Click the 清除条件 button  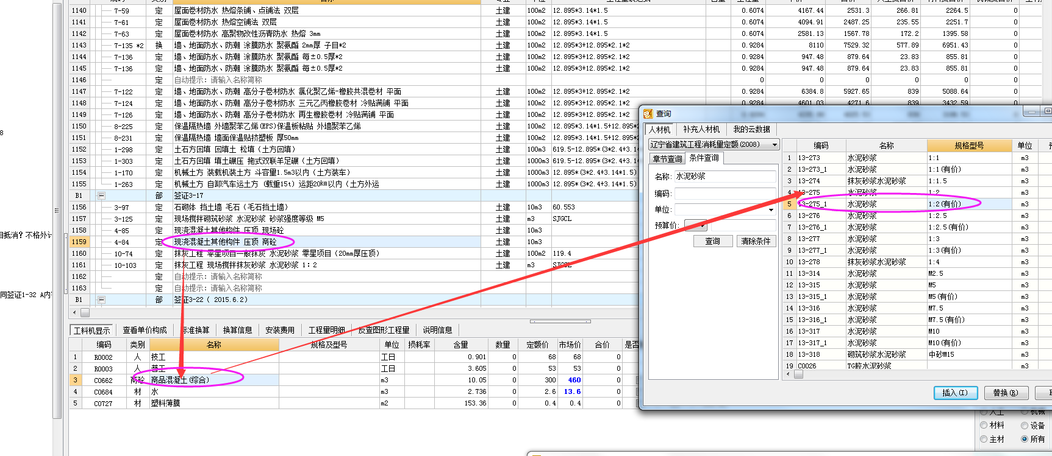pyautogui.click(x=756, y=242)
